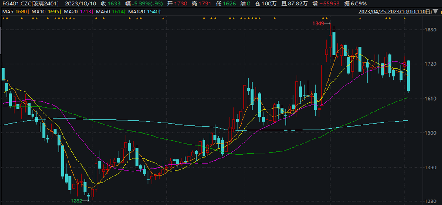The height and width of the screenshot is (205, 442).
Task: Click the 1610 price axis label
Action: pyautogui.click(x=431, y=99)
